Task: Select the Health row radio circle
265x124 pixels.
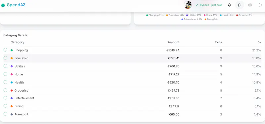Action: coord(5,82)
